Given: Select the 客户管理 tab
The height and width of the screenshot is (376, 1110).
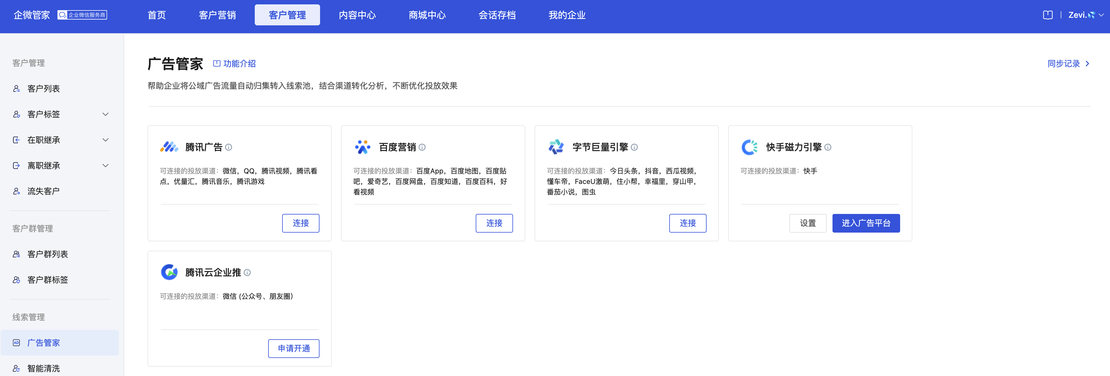Looking at the screenshot, I should pyautogui.click(x=287, y=15).
